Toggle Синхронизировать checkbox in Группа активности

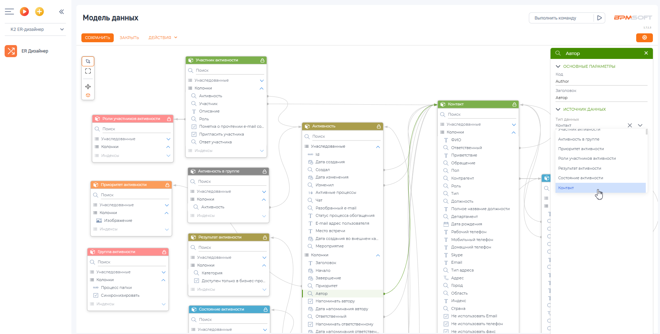click(x=96, y=295)
